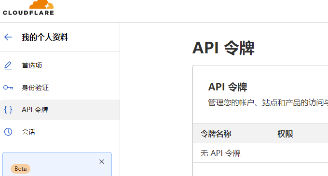The image size is (328, 176).
Task: Click the API 令牌 card heading
Action: pyautogui.click(x=228, y=87)
